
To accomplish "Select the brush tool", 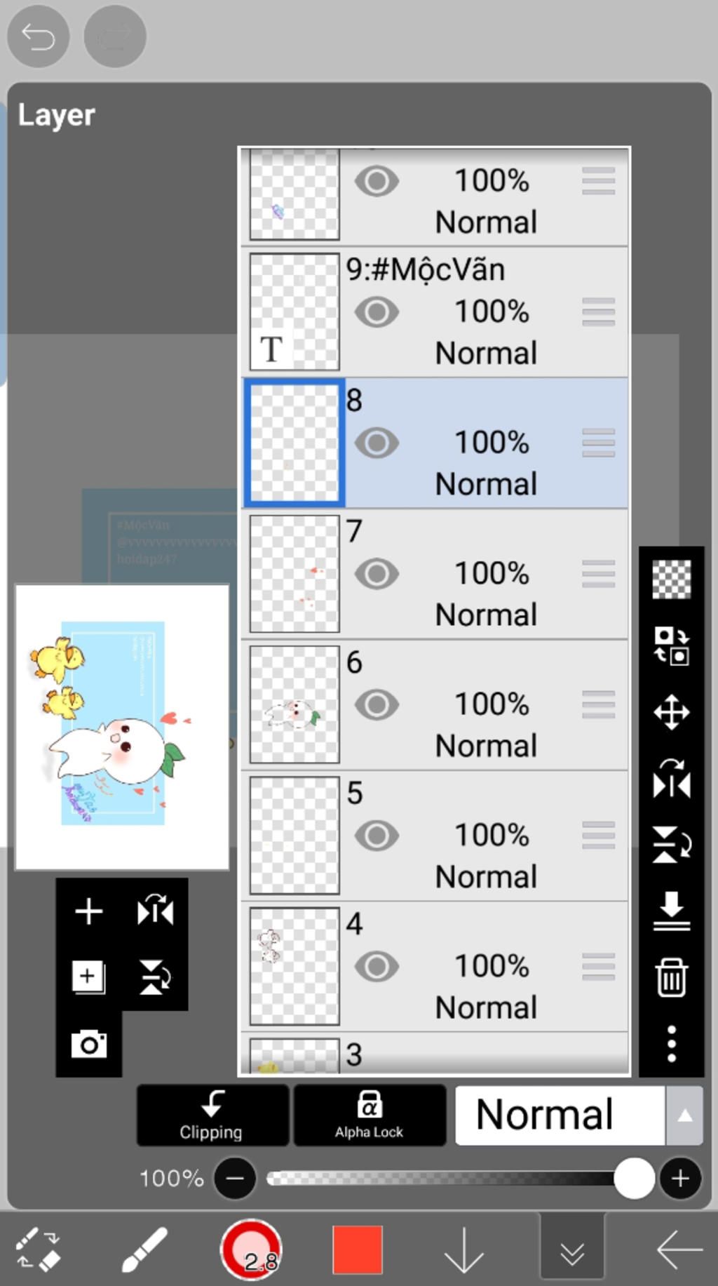I will point(144,1249).
